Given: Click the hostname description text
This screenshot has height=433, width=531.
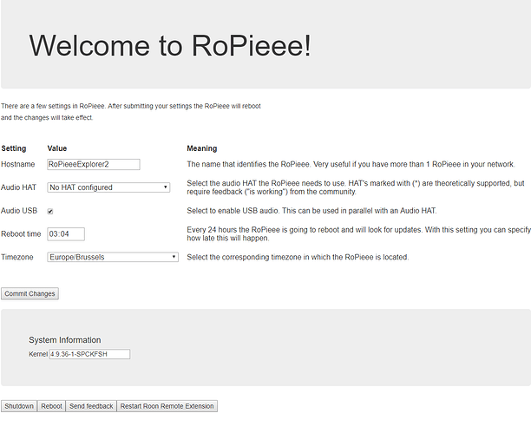Looking at the screenshot, I should point(351,164).
